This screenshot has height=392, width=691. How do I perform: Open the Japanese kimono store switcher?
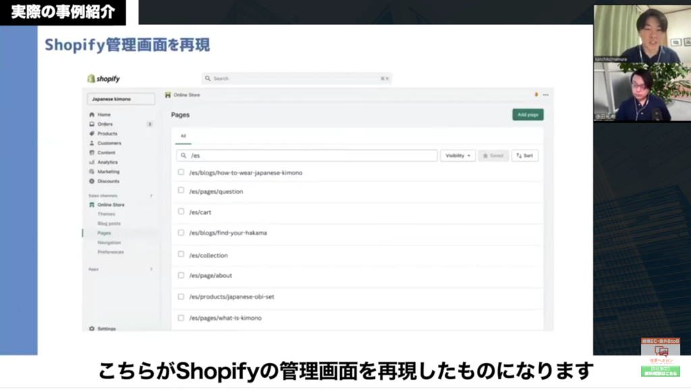121,99
